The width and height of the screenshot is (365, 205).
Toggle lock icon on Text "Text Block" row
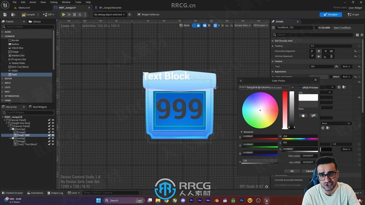[x=49, y=144]
